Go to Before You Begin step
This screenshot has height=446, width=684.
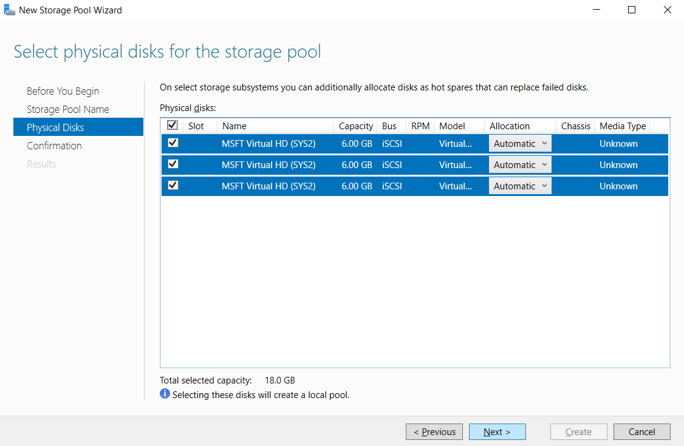click(63, 91)
